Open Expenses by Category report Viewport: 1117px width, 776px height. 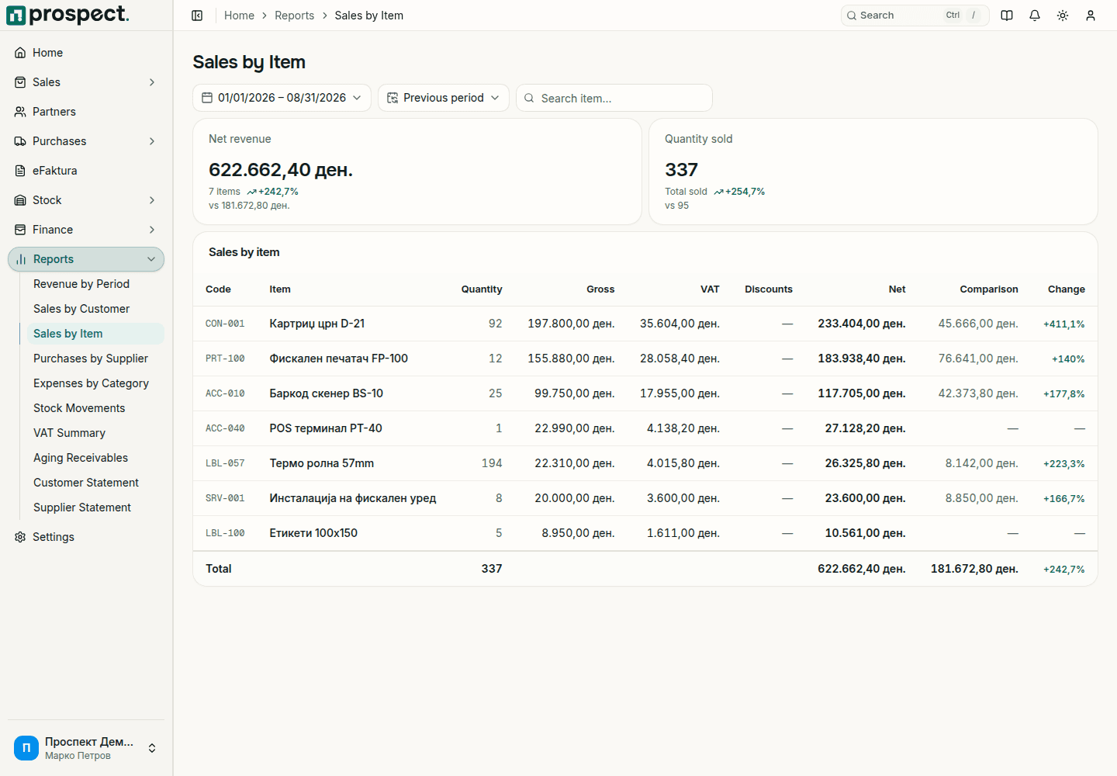pos(91,383)
